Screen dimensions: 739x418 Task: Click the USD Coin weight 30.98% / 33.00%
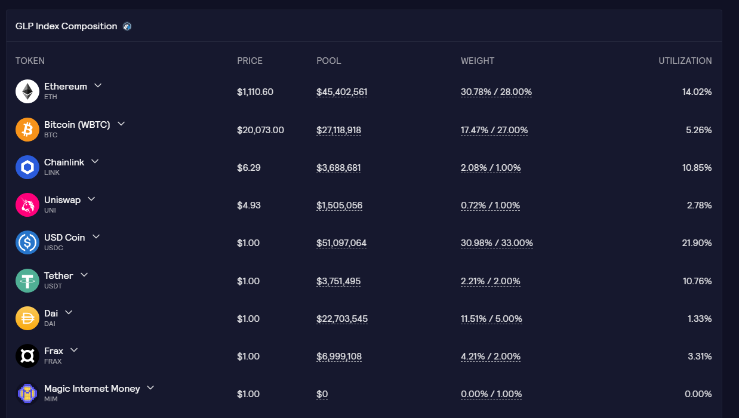(497, 243)
